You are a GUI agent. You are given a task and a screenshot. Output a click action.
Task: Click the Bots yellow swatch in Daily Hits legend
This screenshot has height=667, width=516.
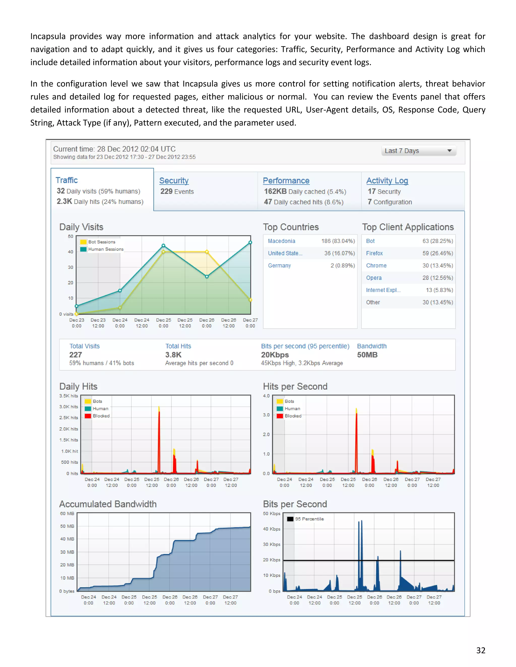88,401
